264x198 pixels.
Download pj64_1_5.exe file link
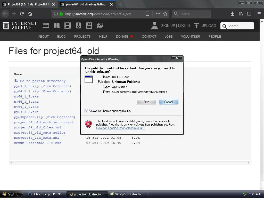[x=26, y=112]
